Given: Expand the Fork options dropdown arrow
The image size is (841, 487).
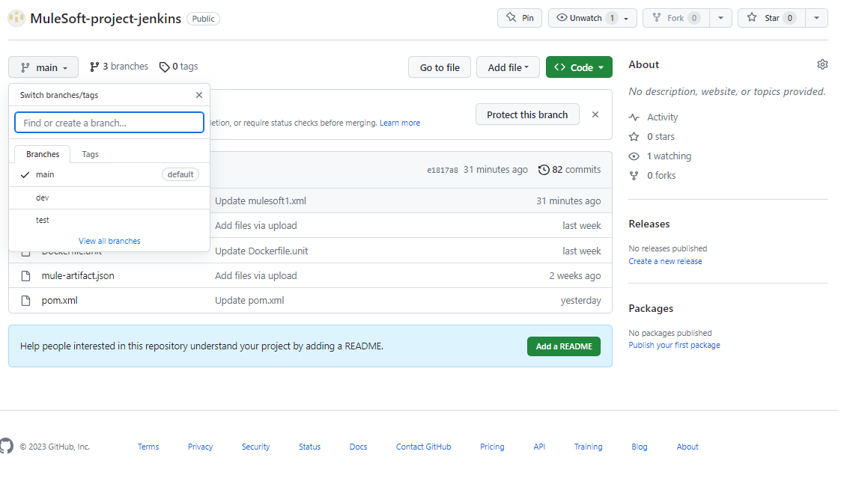Looking at the screenshot, I should click(720, 18).
